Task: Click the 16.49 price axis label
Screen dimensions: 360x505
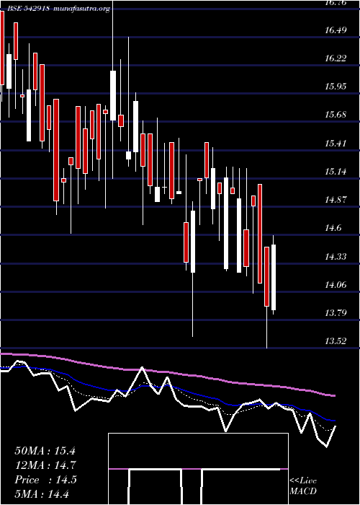Action: (336, 30)
